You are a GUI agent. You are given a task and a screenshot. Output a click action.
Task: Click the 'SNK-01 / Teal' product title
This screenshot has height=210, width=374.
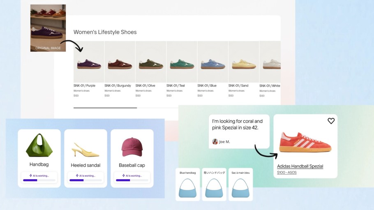pos(175,85)
